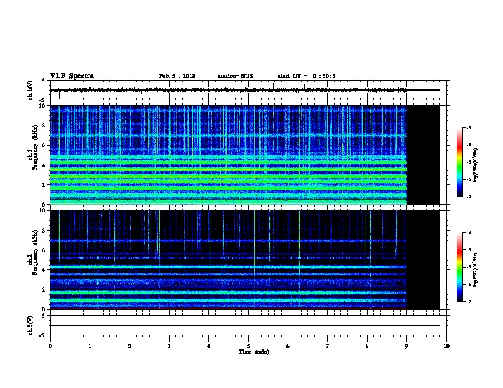Image resolution: width=503 pixels, height=388 pixels.
Task: Click the "5" tick of ch.1(V) axis
Action: (x=44, y=81)
